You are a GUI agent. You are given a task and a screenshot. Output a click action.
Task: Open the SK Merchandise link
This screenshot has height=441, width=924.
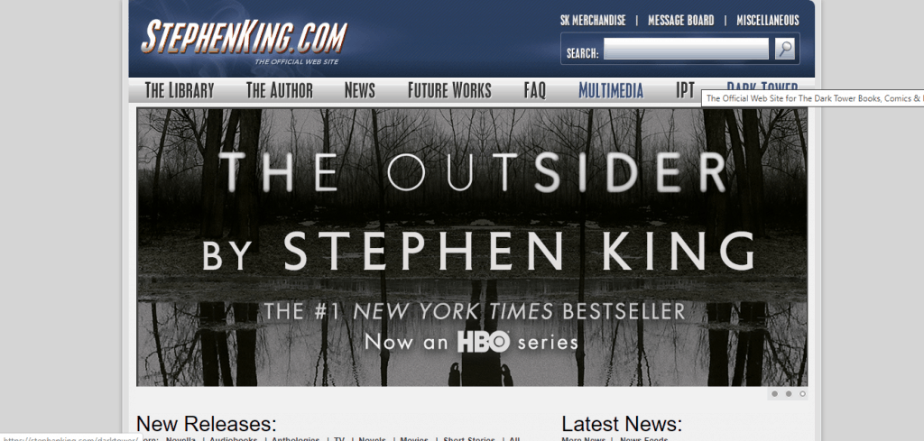593,21
